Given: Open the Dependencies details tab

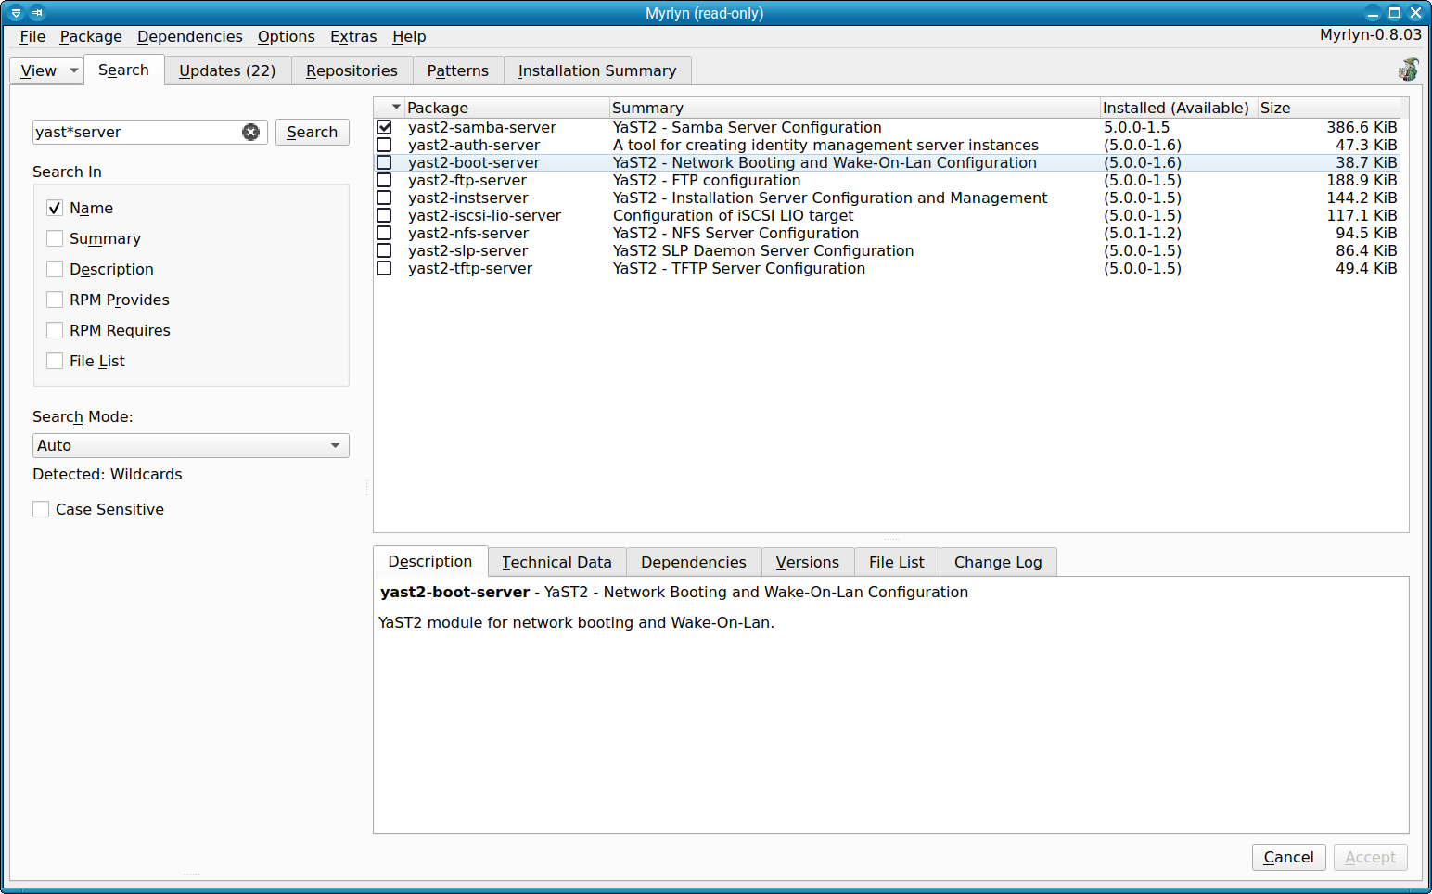Looking at the screenshot, I should pyautogui.click(x=694, y=562).
